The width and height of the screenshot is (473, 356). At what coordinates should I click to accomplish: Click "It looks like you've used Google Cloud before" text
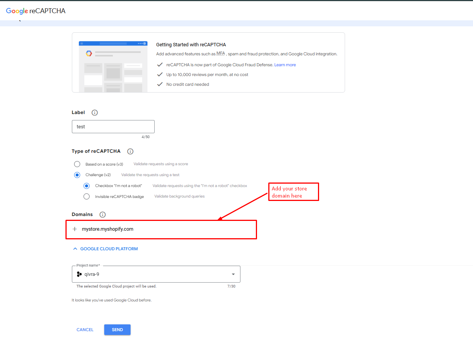coord(112,300)
